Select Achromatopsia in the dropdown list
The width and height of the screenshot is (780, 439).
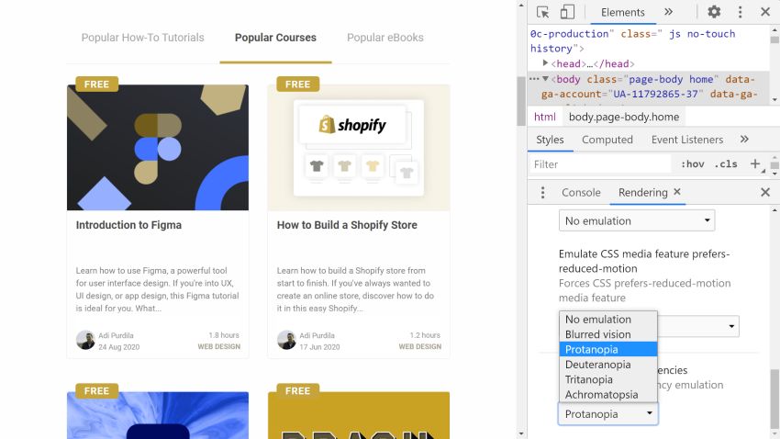coord(601,395)
